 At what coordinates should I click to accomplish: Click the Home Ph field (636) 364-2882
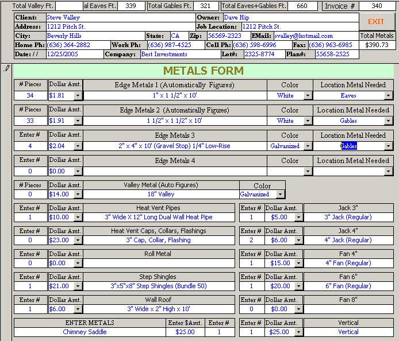78,45
